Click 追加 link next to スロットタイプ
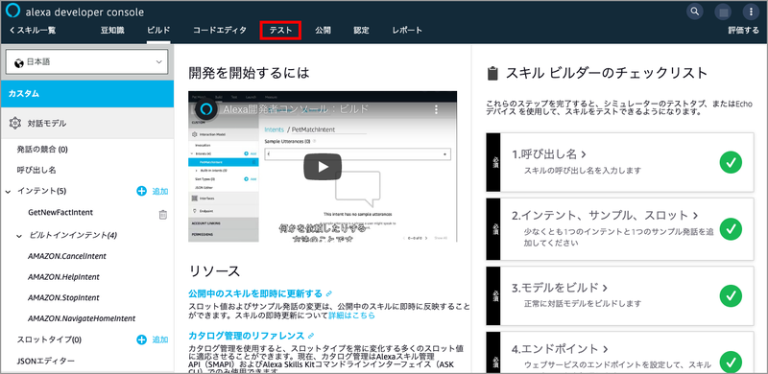 click(x=160, y=339)
